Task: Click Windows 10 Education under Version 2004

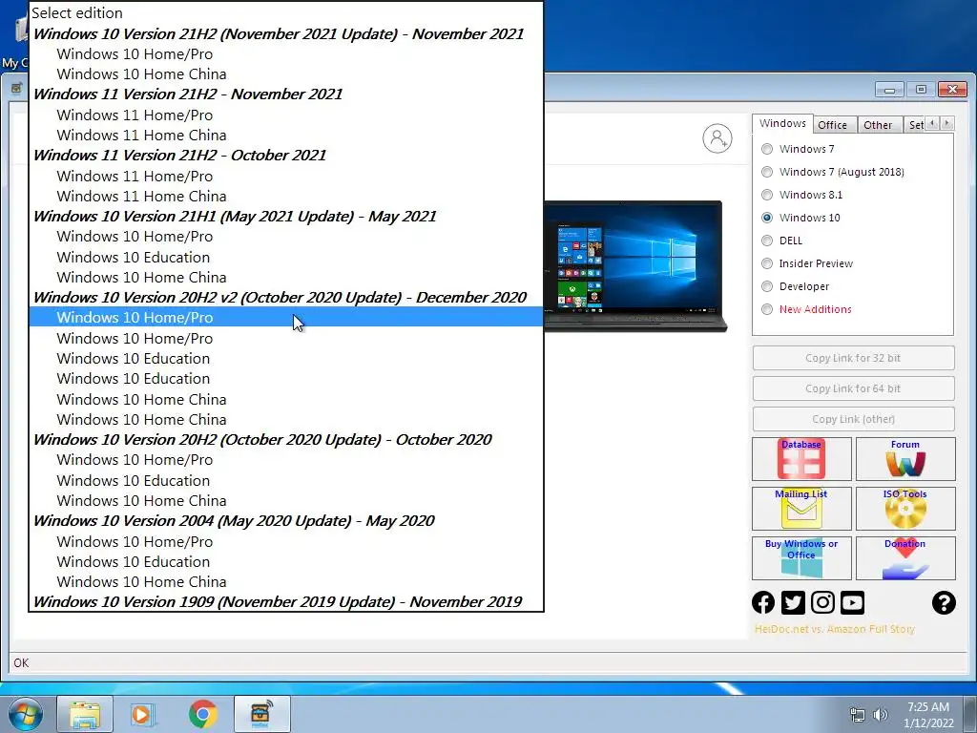Action: pyautogui.click(x=286, y=561)
